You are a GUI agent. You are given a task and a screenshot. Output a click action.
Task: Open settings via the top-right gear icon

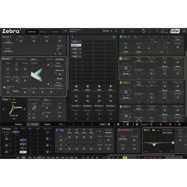184,31
